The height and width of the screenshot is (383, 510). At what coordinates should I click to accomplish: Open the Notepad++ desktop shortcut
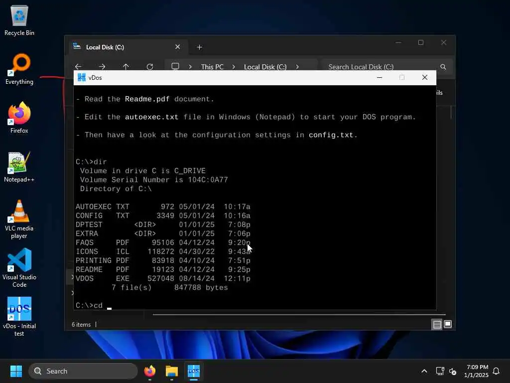(19, 167)
